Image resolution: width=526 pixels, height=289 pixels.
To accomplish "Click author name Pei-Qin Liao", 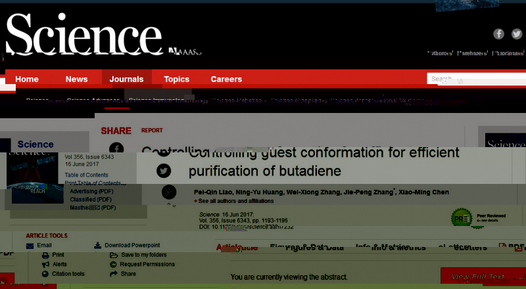I will [212, 192].
